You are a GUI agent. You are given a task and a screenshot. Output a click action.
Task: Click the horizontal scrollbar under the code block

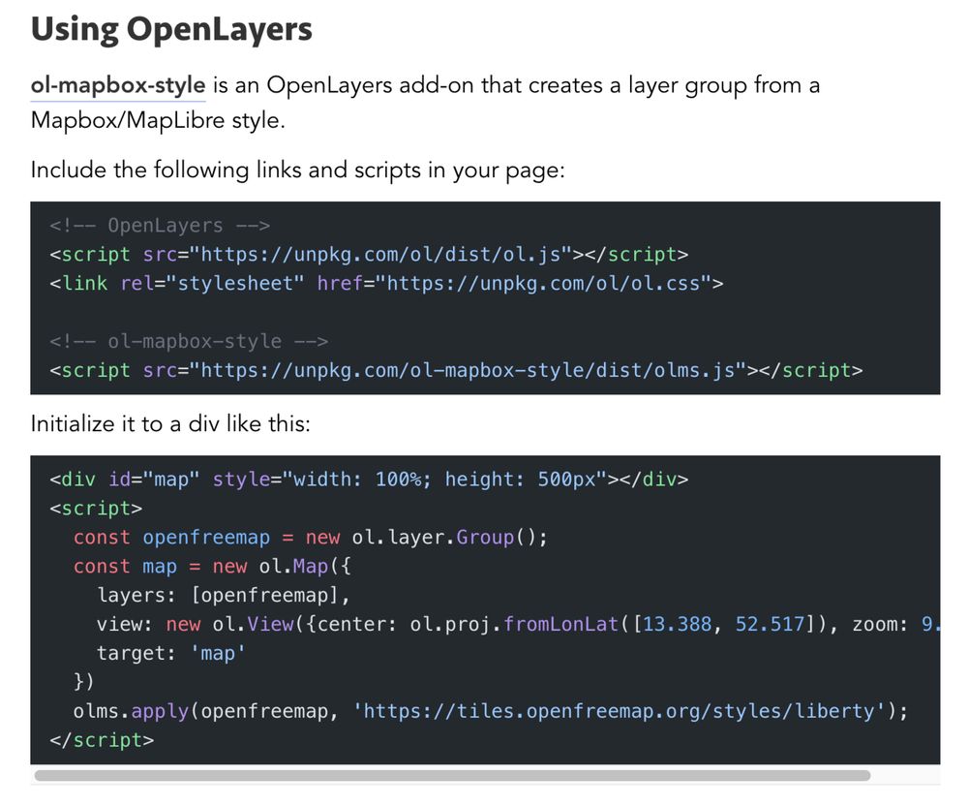click(452, 775)
